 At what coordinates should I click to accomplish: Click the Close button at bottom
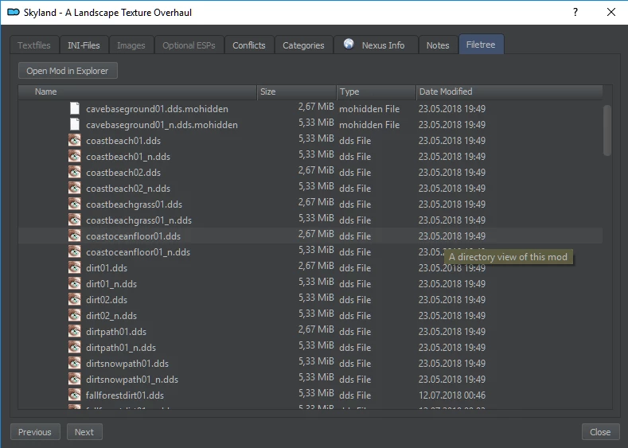click(600, 432)
